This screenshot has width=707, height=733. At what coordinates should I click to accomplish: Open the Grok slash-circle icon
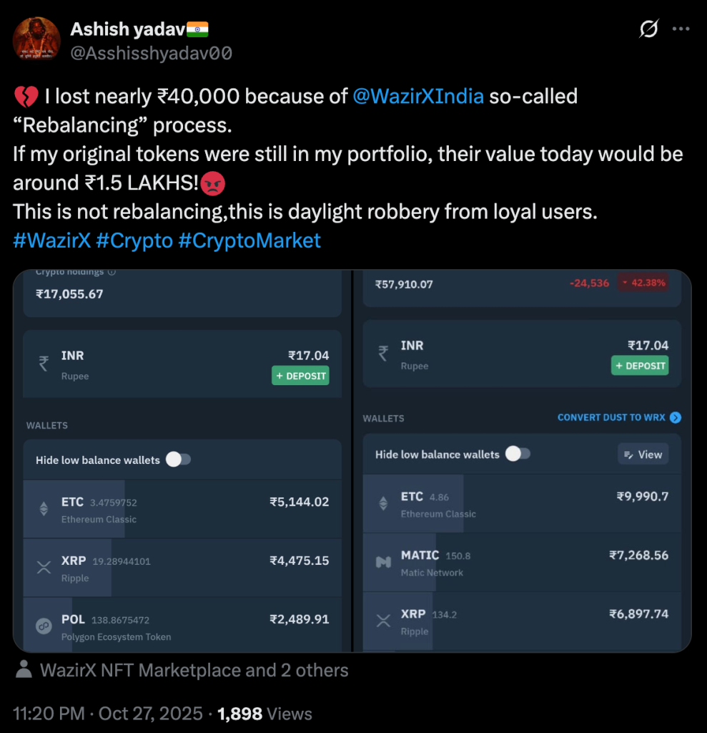649,29
